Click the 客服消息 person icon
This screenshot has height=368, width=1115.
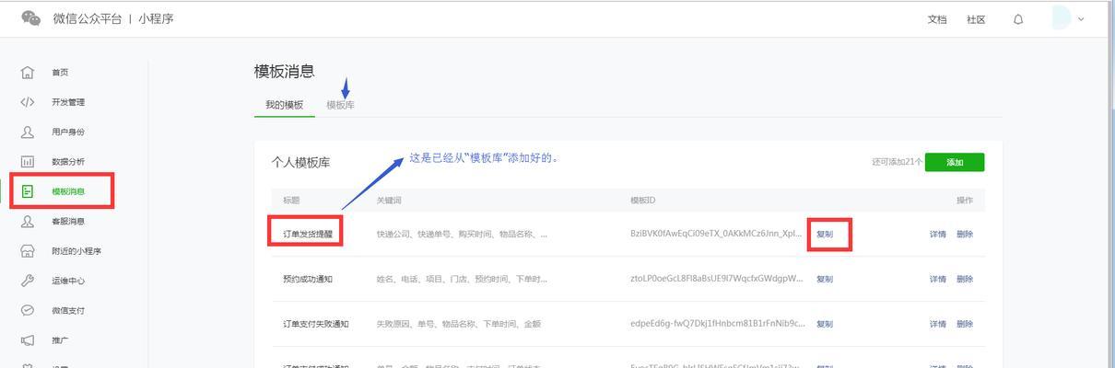coord(28,221)
